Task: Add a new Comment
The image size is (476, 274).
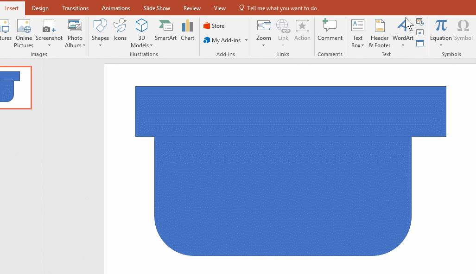Action: pyautogui.click(x=330, y=31)
